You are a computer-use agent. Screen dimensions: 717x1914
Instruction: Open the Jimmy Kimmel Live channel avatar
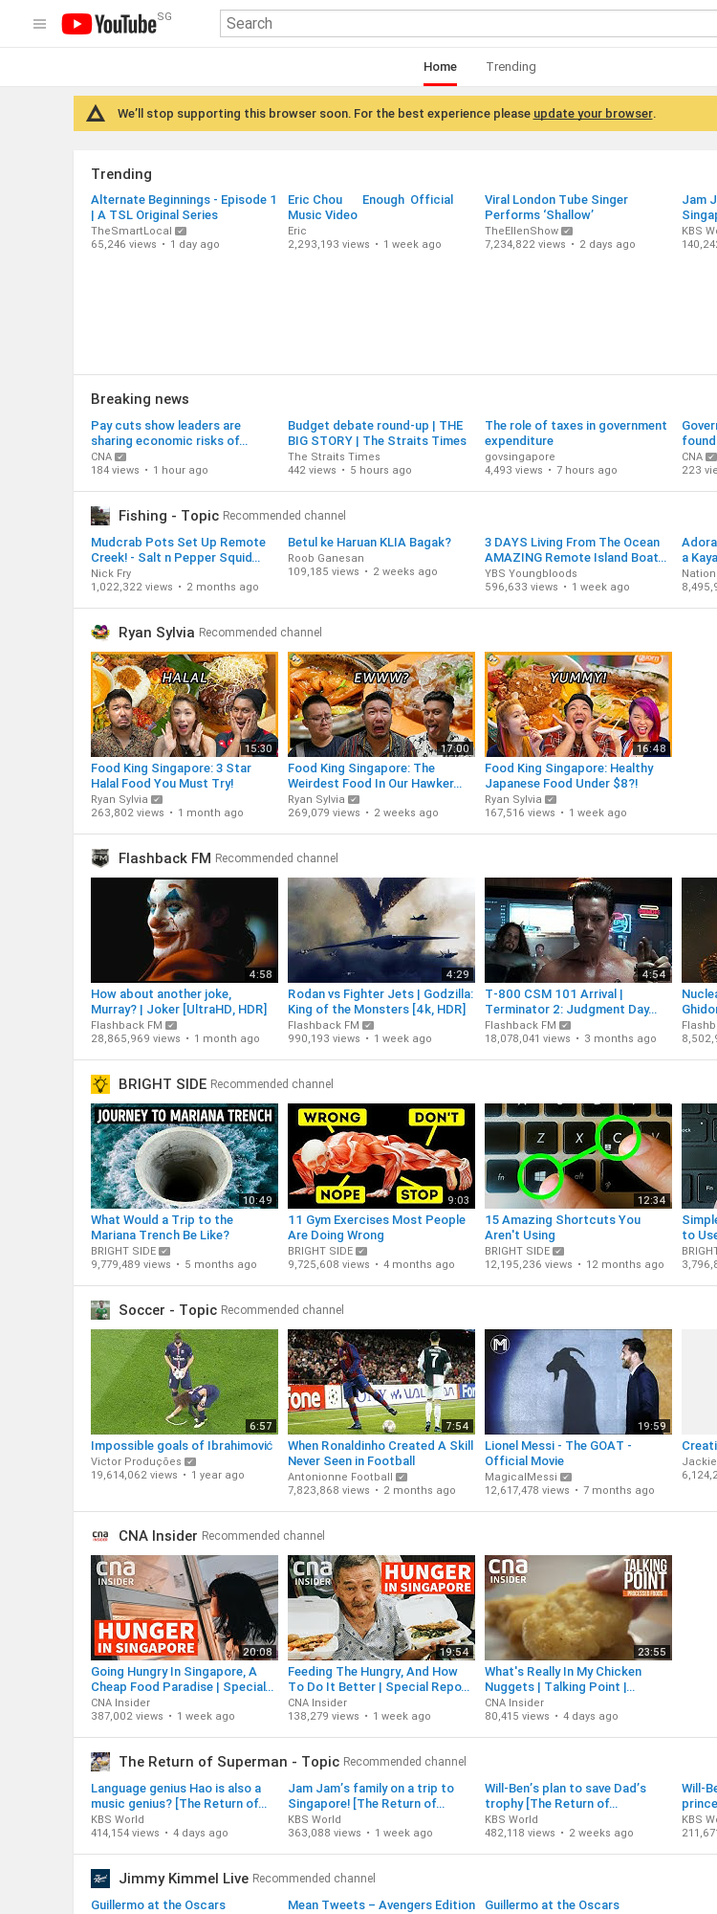(100, 1879)
